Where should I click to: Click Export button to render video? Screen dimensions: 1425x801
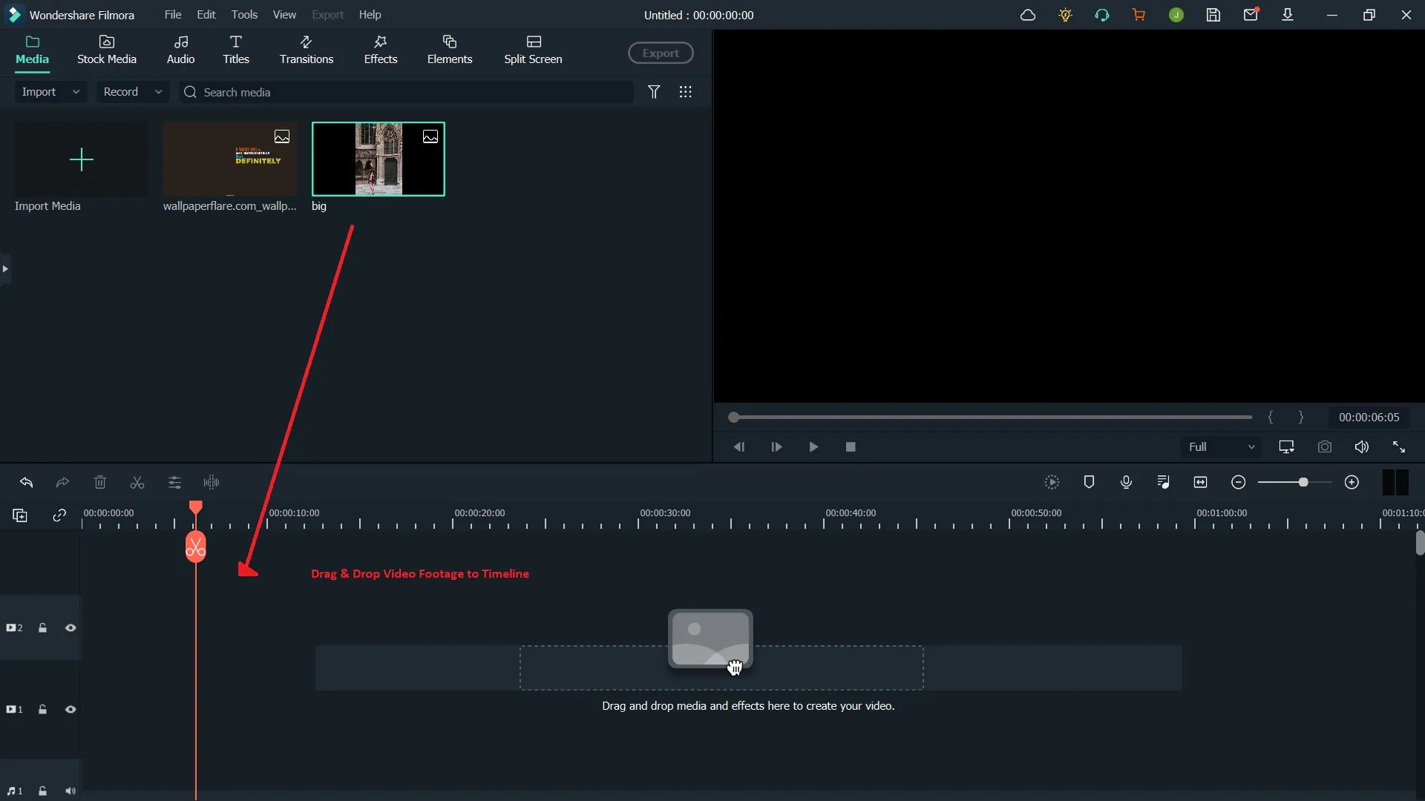[661, 53]
